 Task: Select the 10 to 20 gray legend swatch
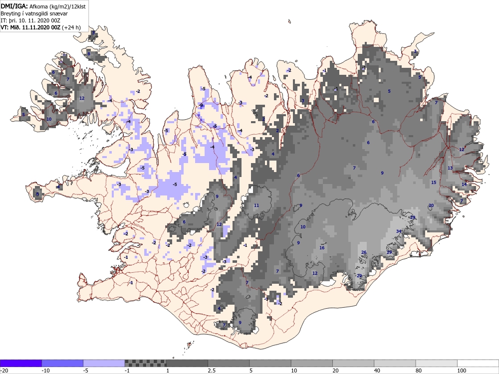tap(312, 363)
